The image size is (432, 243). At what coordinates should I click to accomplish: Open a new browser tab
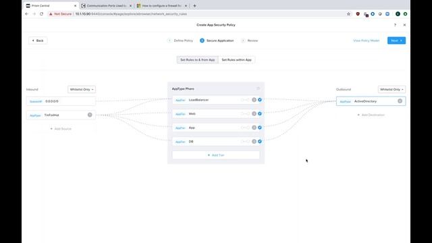194,5
